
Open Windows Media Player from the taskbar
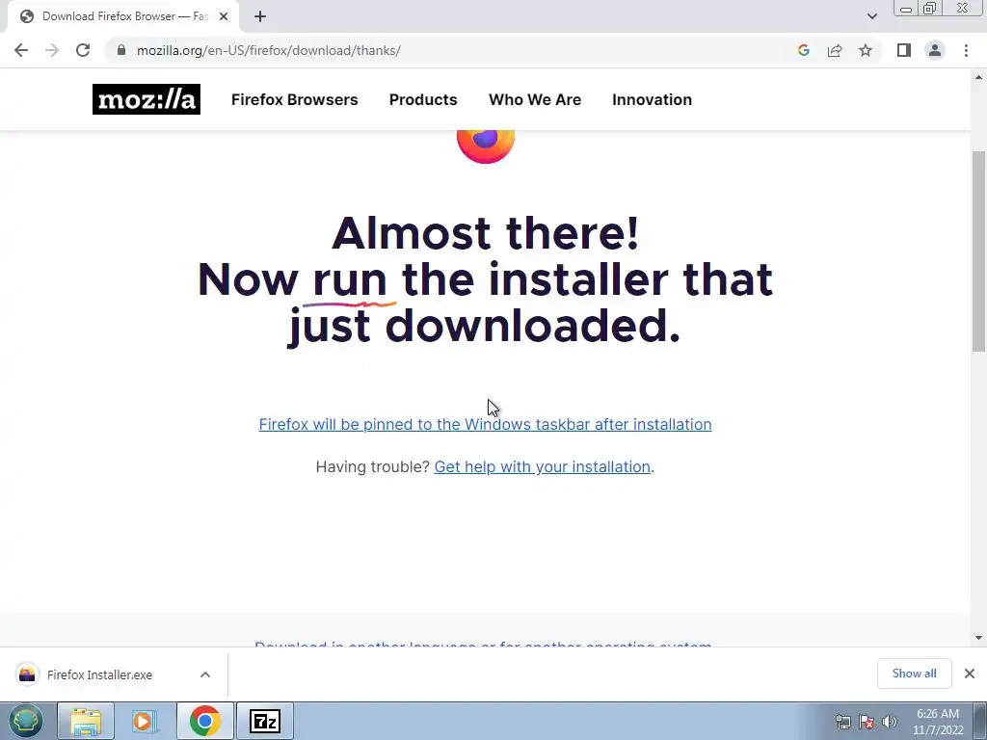[x=144, y=721]
